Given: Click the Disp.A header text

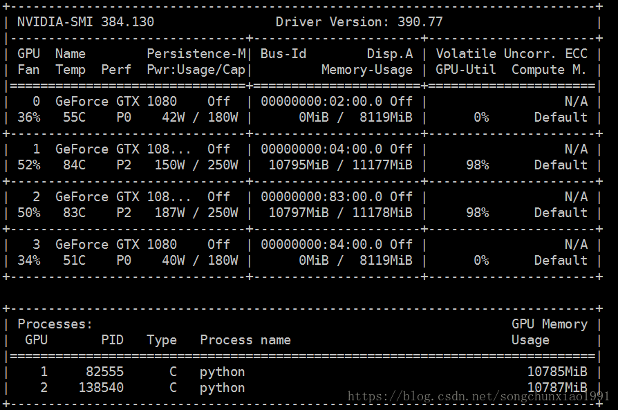Looking at the screenshot, I should coord(390,54).
